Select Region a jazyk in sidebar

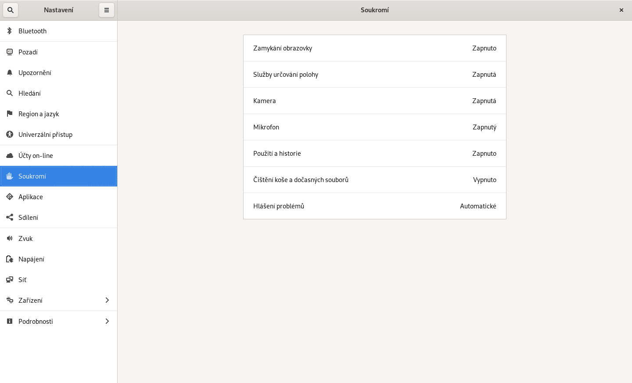(59, 114)
